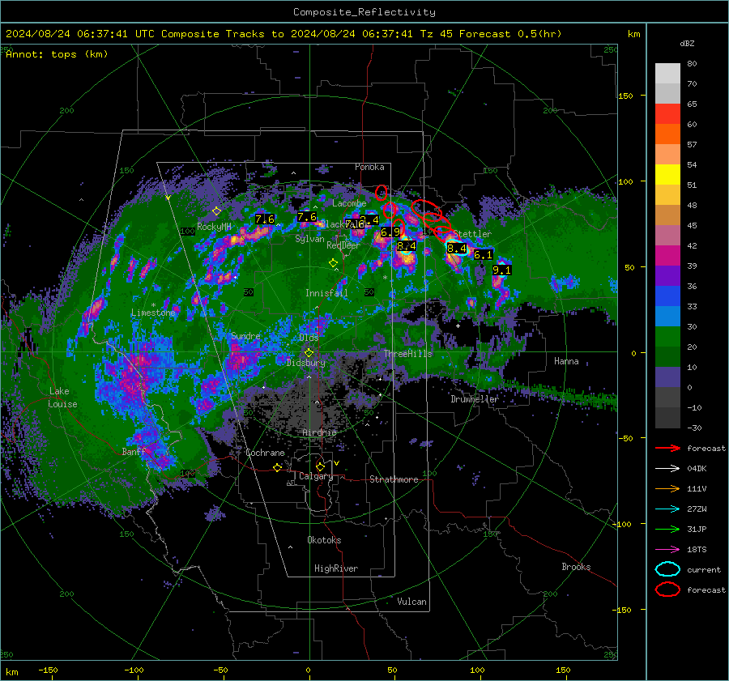This screenshot has height=681, width=729.
Task: Click the green 31JP arrow legend icon
Action: (667, 529)
